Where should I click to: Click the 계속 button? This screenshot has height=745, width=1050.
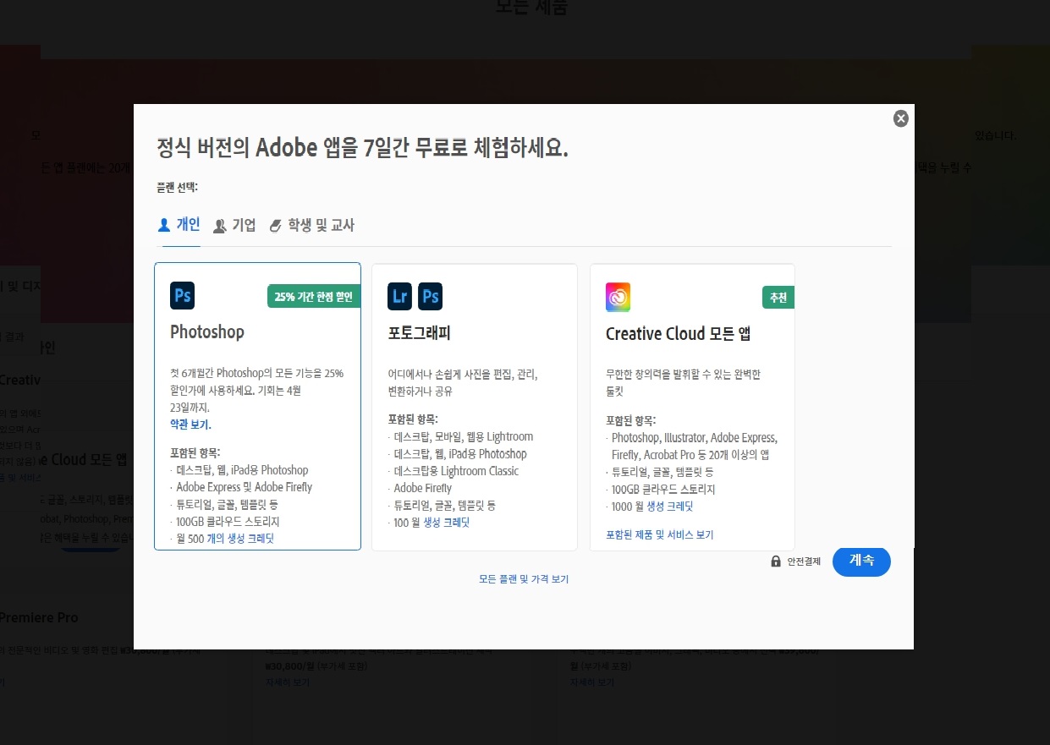click(861, 561)
